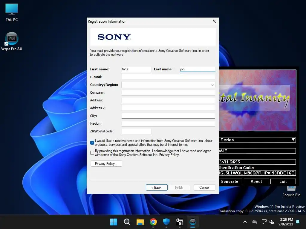This screenshot has height=229, width=306.
Task: Open taskbar Search
Action: tap(127, 222)
